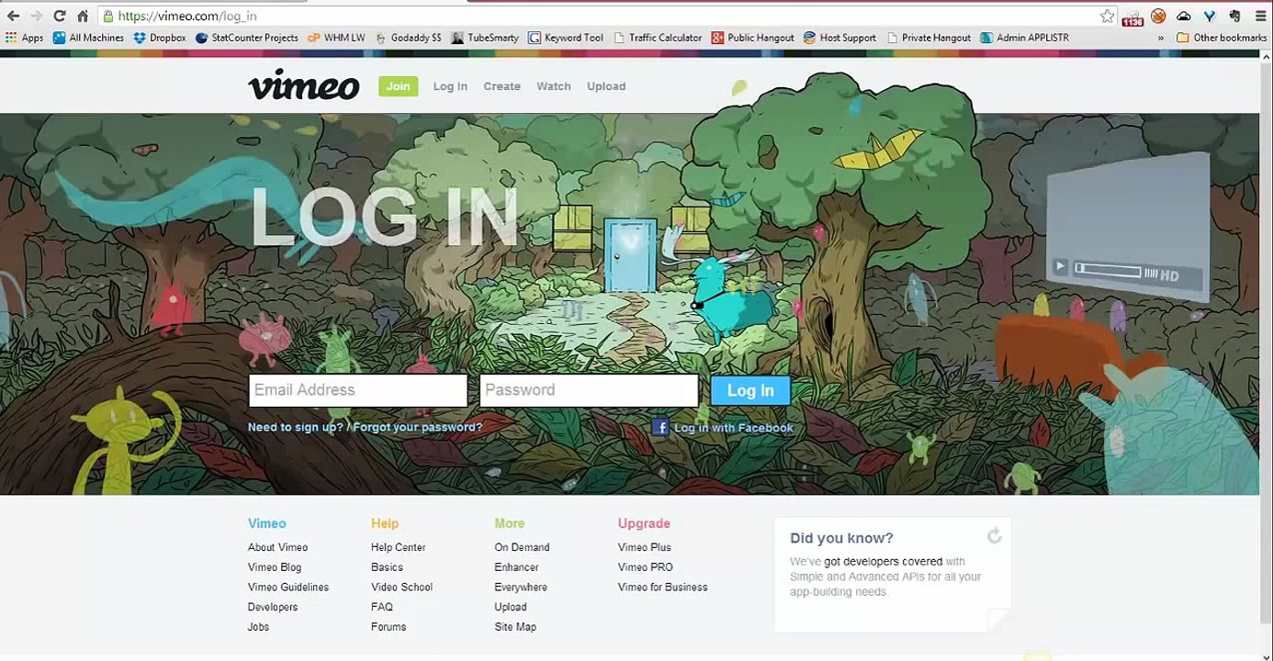
Task: Open the Jobs footer link
Action: coord(258,627)
